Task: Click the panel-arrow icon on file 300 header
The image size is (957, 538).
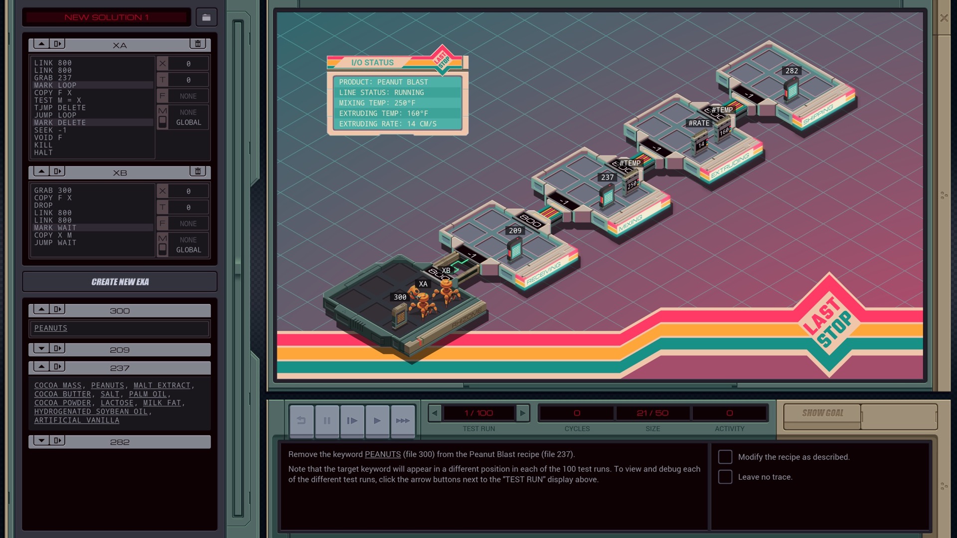Action: point(57,309)
